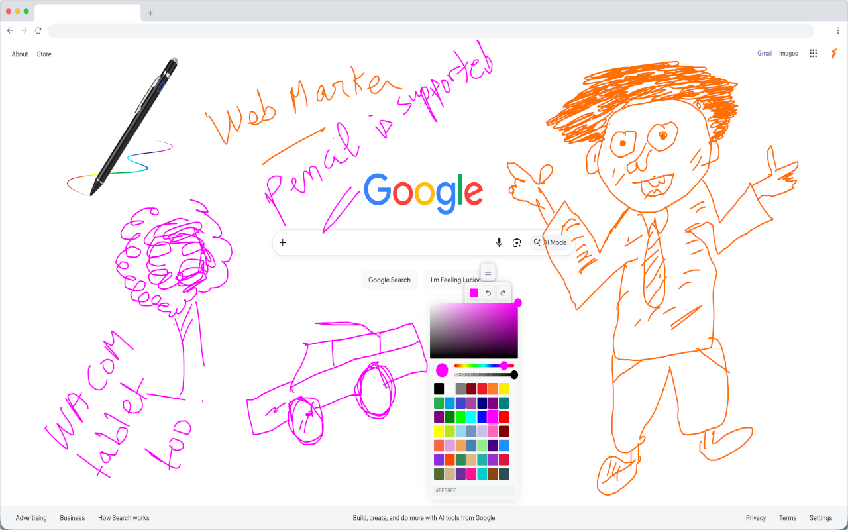Reload the page
The image size is (848, 530).
[38, 30]
